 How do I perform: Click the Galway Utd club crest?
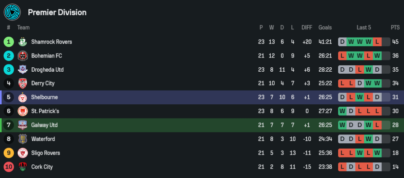[22, 125]
